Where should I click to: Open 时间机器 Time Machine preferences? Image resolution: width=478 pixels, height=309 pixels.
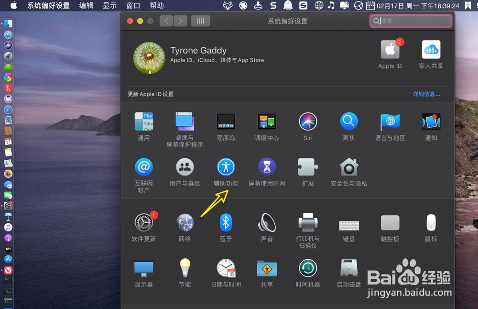pyautogui.click(x=307, y=269)
